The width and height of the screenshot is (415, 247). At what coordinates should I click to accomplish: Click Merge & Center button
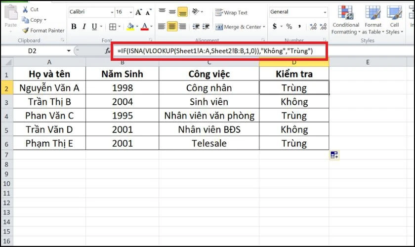point(238,27)
